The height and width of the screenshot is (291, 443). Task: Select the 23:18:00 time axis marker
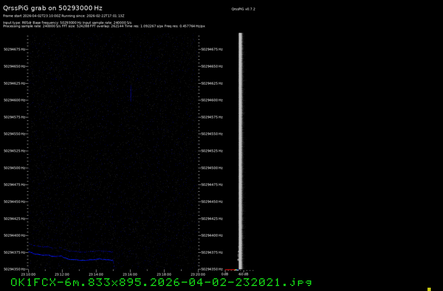164,274
